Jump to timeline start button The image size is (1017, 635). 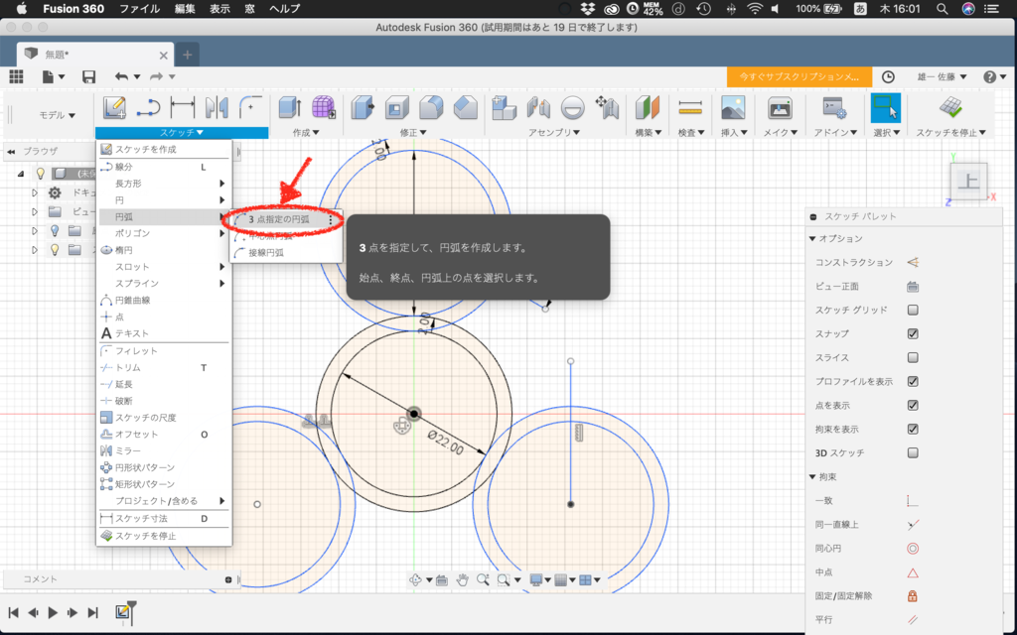tap(14, 612)
